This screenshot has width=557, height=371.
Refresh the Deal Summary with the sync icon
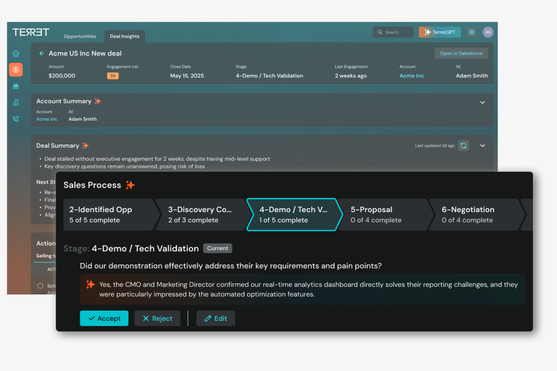[x=463, y=145]
